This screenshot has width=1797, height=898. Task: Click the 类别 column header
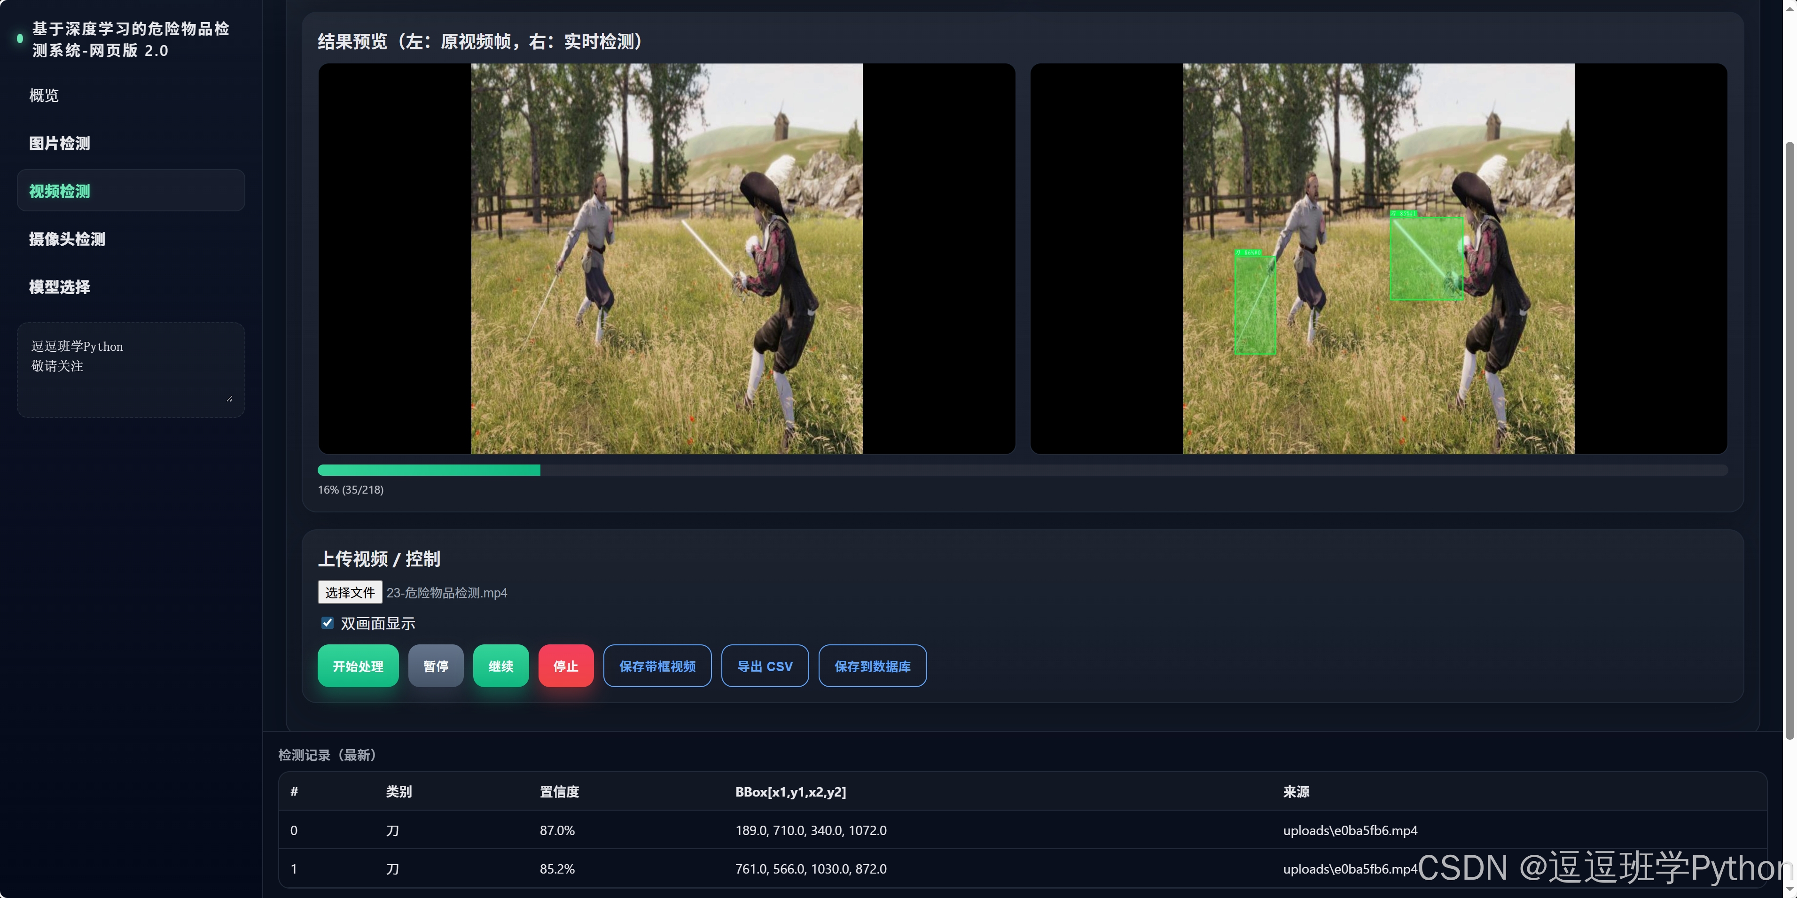coord(399,791)
